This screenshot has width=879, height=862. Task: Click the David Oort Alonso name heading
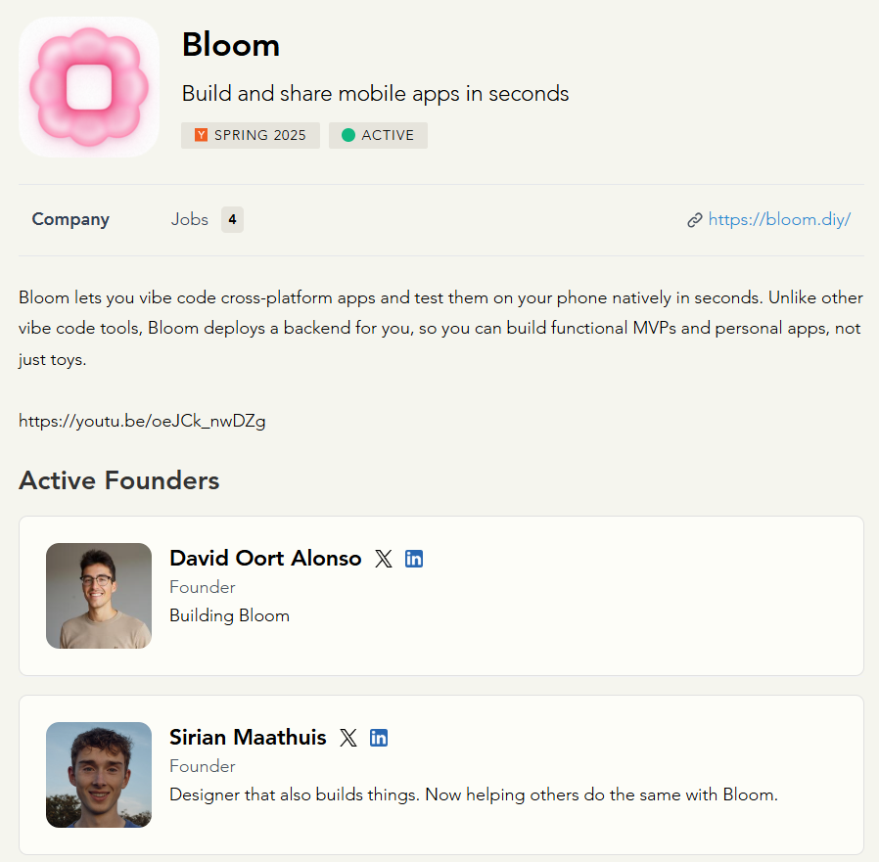(265, 558)
